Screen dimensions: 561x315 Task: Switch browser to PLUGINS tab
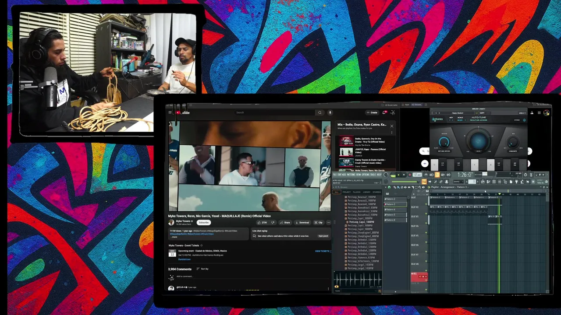click(357, 192)
